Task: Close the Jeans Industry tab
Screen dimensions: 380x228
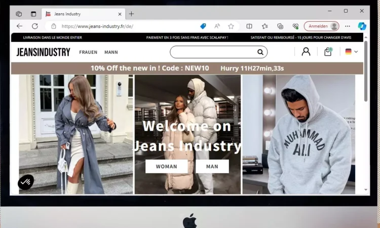Action: point(120,14)
